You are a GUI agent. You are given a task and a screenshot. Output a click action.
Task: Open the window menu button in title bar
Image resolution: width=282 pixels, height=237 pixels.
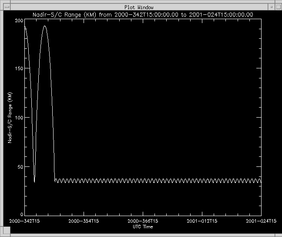click(7, 7)
